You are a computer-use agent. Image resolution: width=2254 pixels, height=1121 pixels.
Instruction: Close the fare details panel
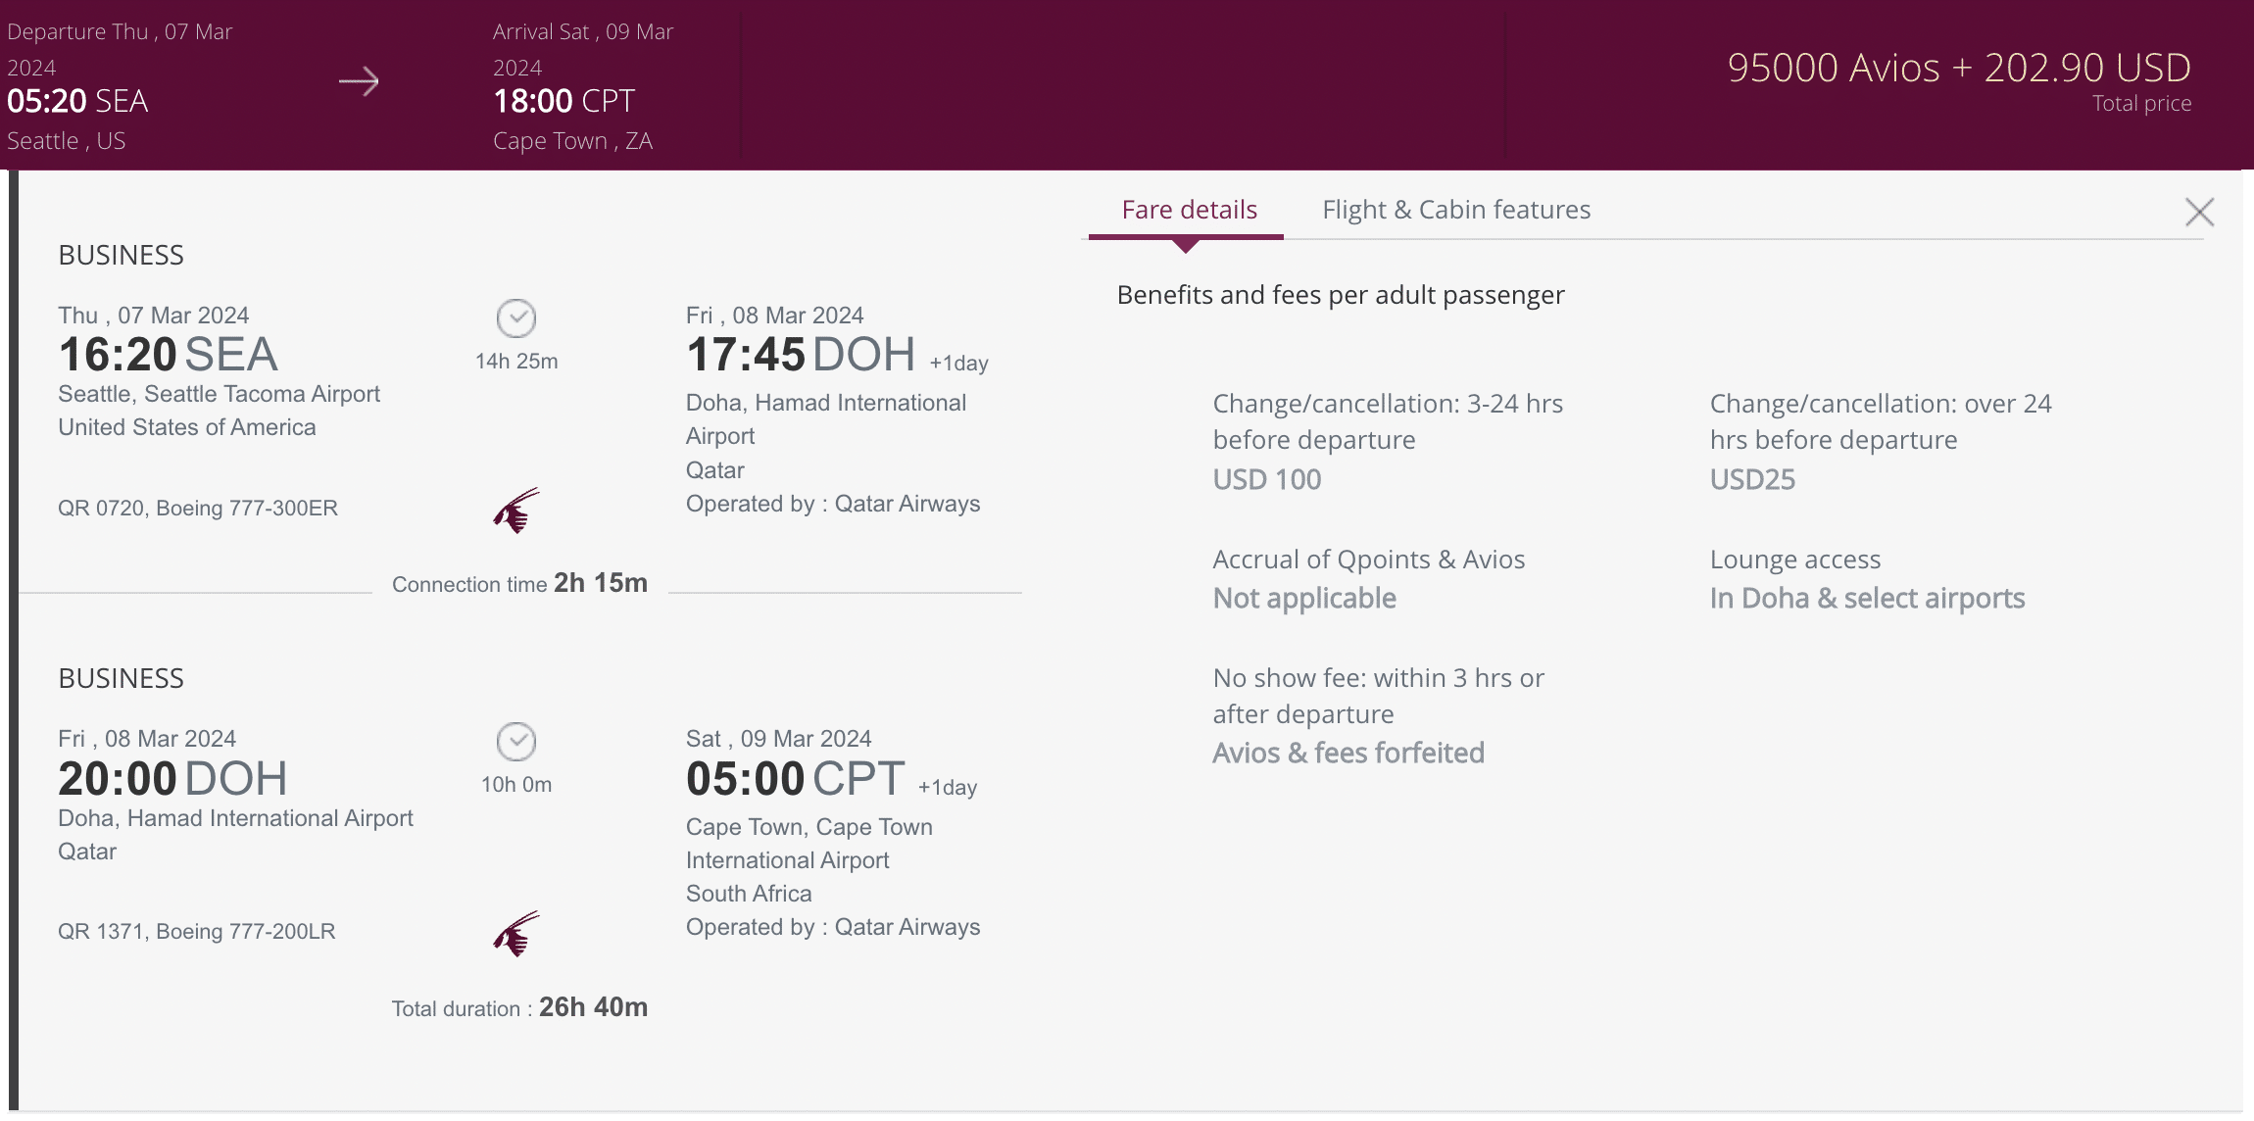[2199, 212]
